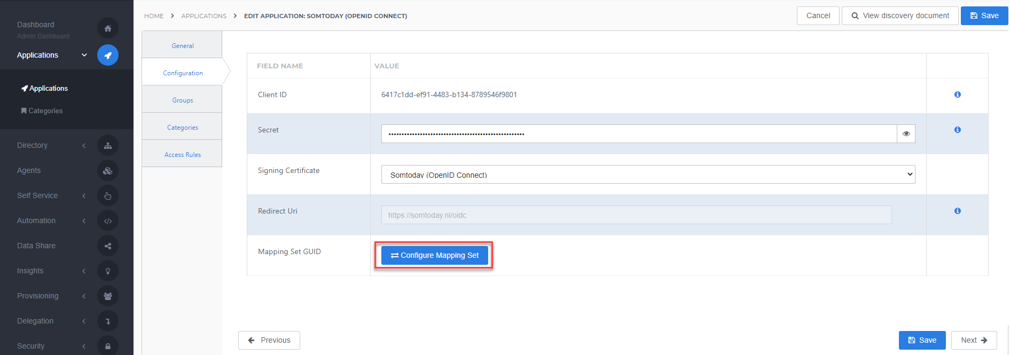Expand the Directory menu
Viewport: 1010px width, 355px height.
[84, 146]
